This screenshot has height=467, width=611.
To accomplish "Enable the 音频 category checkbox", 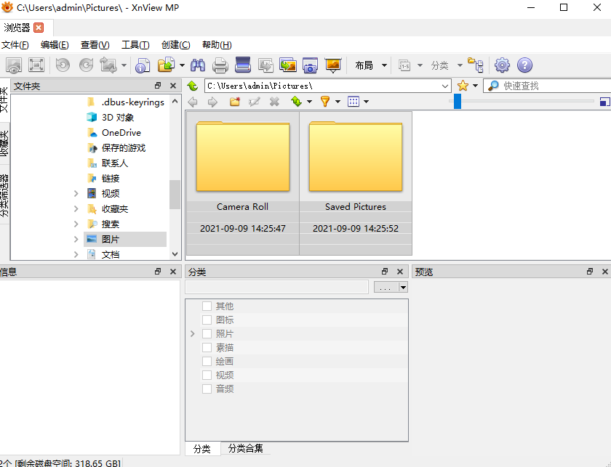I will [x=207, y=389].
